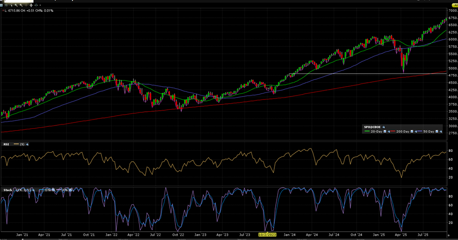Click the RSI indicator label

pos(6,144)
